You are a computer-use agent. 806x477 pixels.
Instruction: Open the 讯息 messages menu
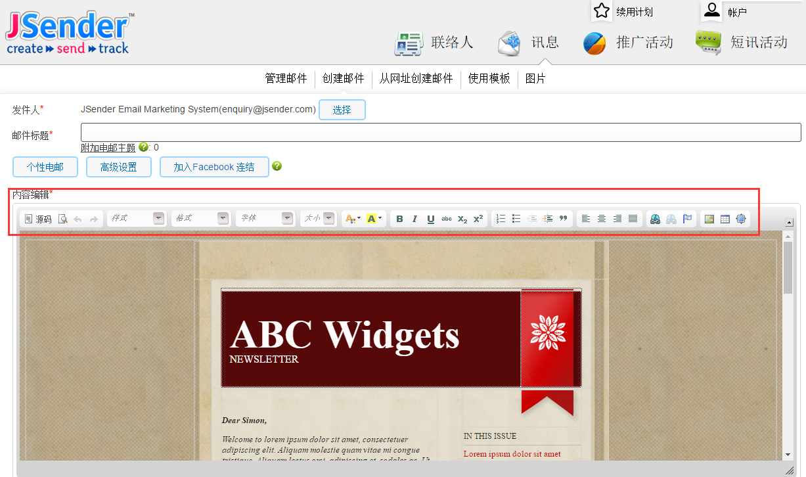528,43
